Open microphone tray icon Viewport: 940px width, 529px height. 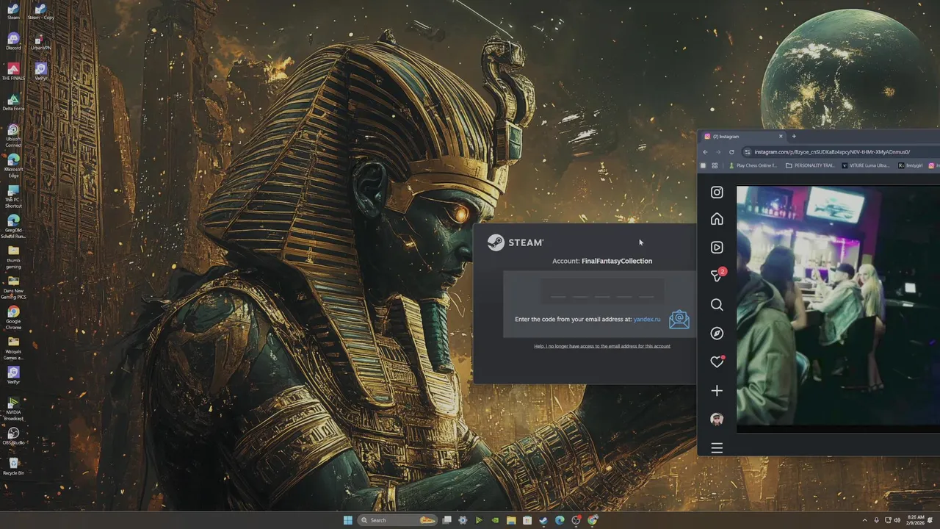click(876, 520)
